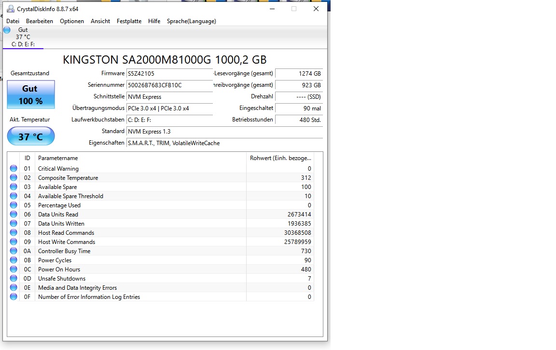Click the Eigenschaften S.M.A.R.T., TRIM field

tap(224, 143)
